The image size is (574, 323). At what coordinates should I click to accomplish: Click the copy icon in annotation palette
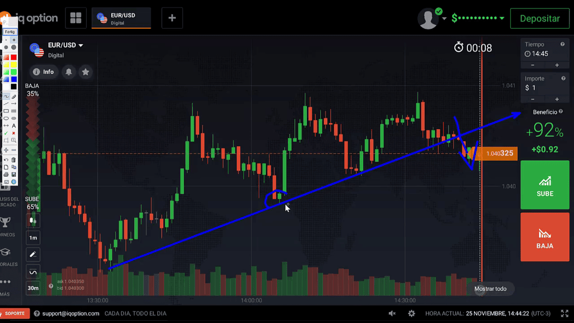[14, 167]
